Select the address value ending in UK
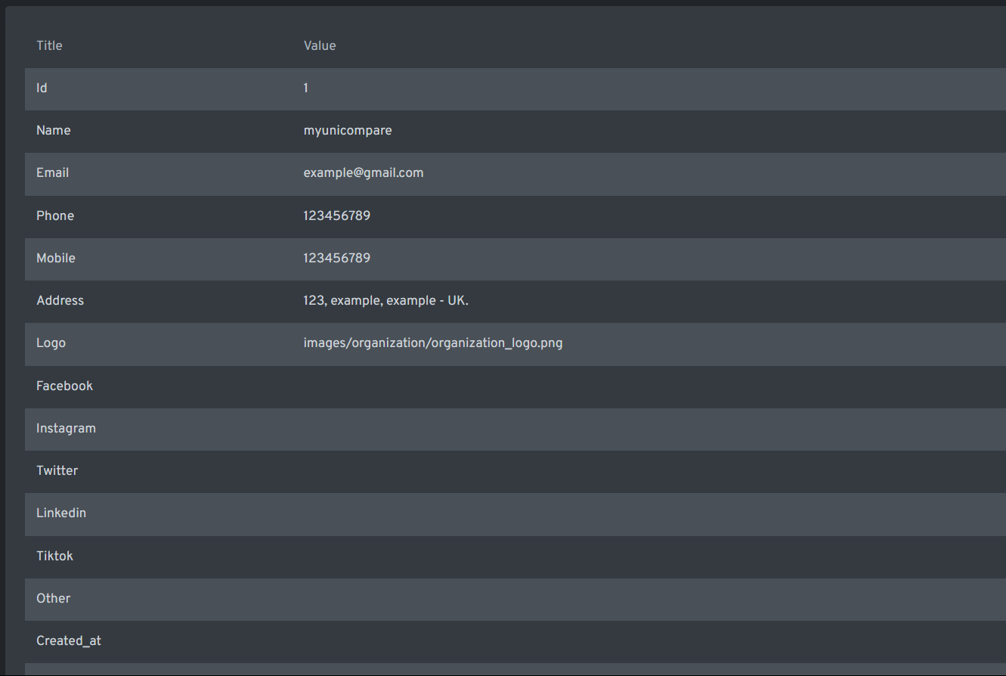This screenshot has height=676, width=1006. pyautogui.click(x=386, y=301)
